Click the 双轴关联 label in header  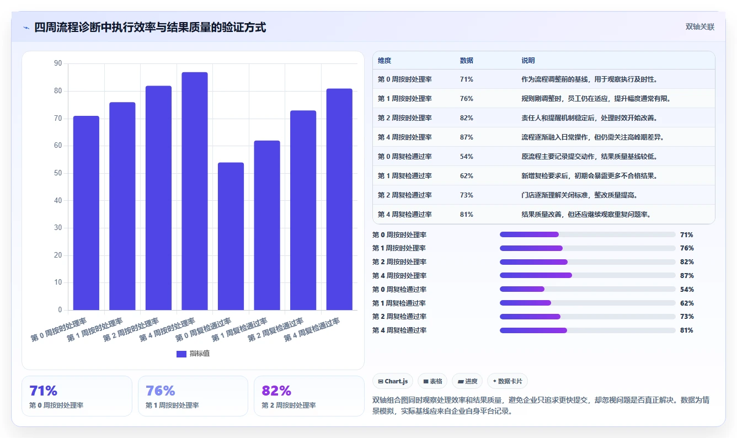tap(700, 27)
